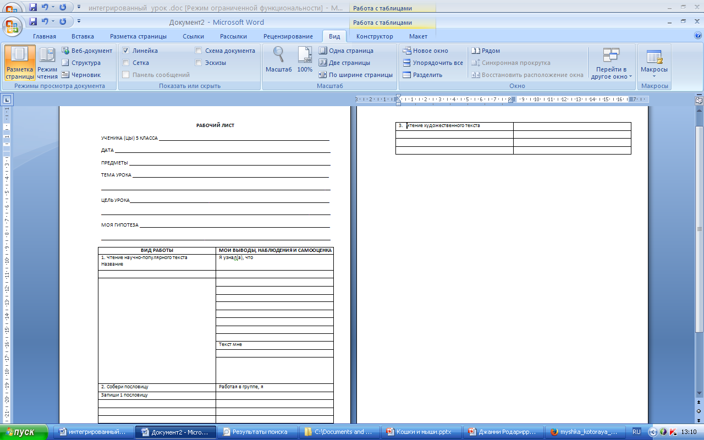Screen dimensions: 704x440
Task: Open the Масштаб zoom dialog
Action: coord(278,59)
